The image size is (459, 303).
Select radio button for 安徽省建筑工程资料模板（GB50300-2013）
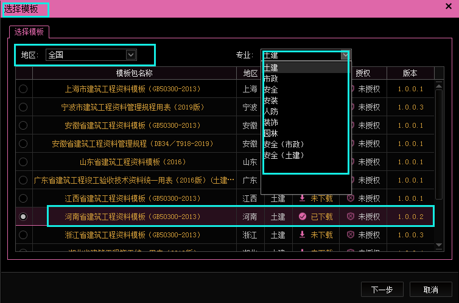coord(23,125)
